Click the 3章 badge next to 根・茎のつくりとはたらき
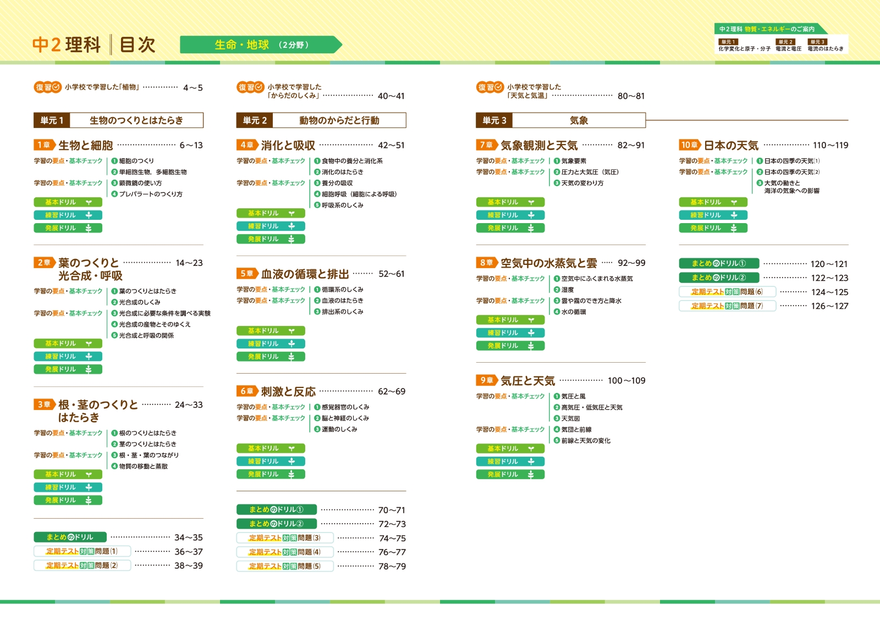This screenshot has width=880, height=621. tap(45, 404)
